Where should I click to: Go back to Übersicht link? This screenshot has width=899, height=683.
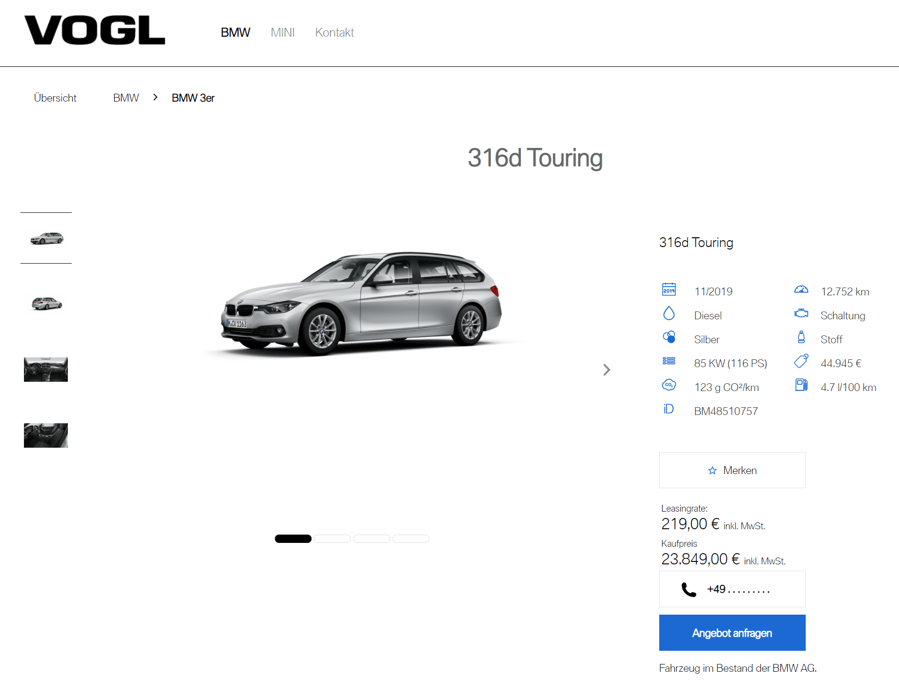[x=55, y=98]
